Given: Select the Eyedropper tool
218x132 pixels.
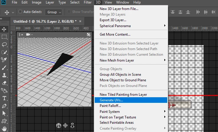Looking at the screenshot, I should pos(4,60).
